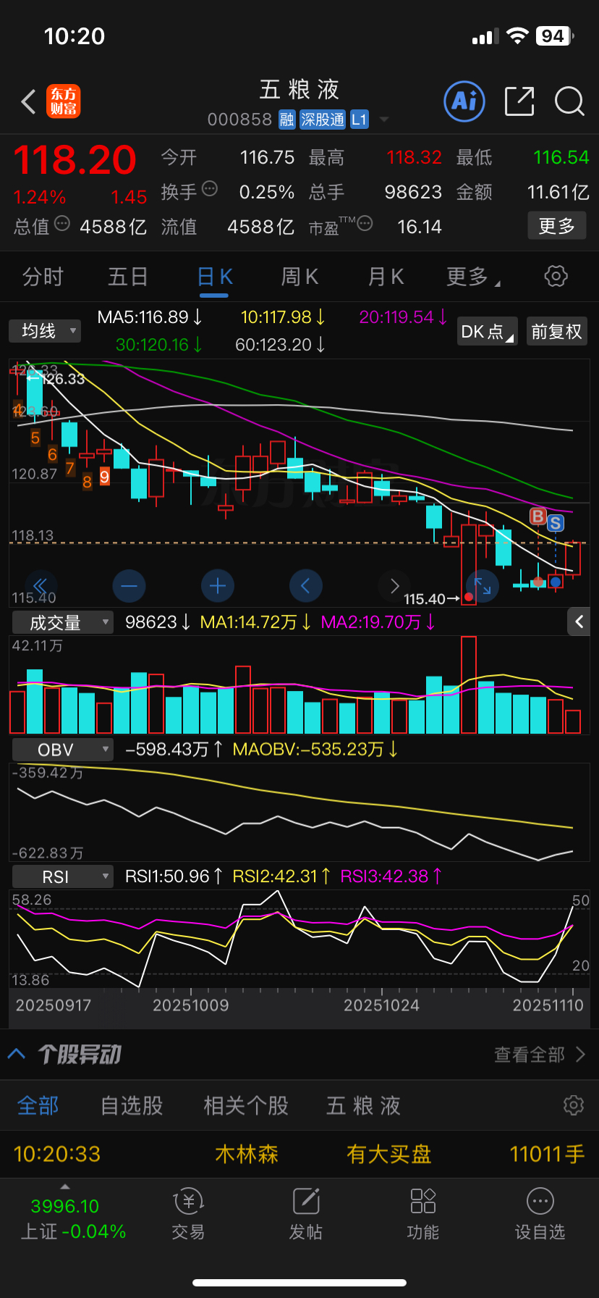Open the OBV indicator dropdown
Image resolution: width=599 pixels, height=1298 pixels.
click(x=63, y=750)
